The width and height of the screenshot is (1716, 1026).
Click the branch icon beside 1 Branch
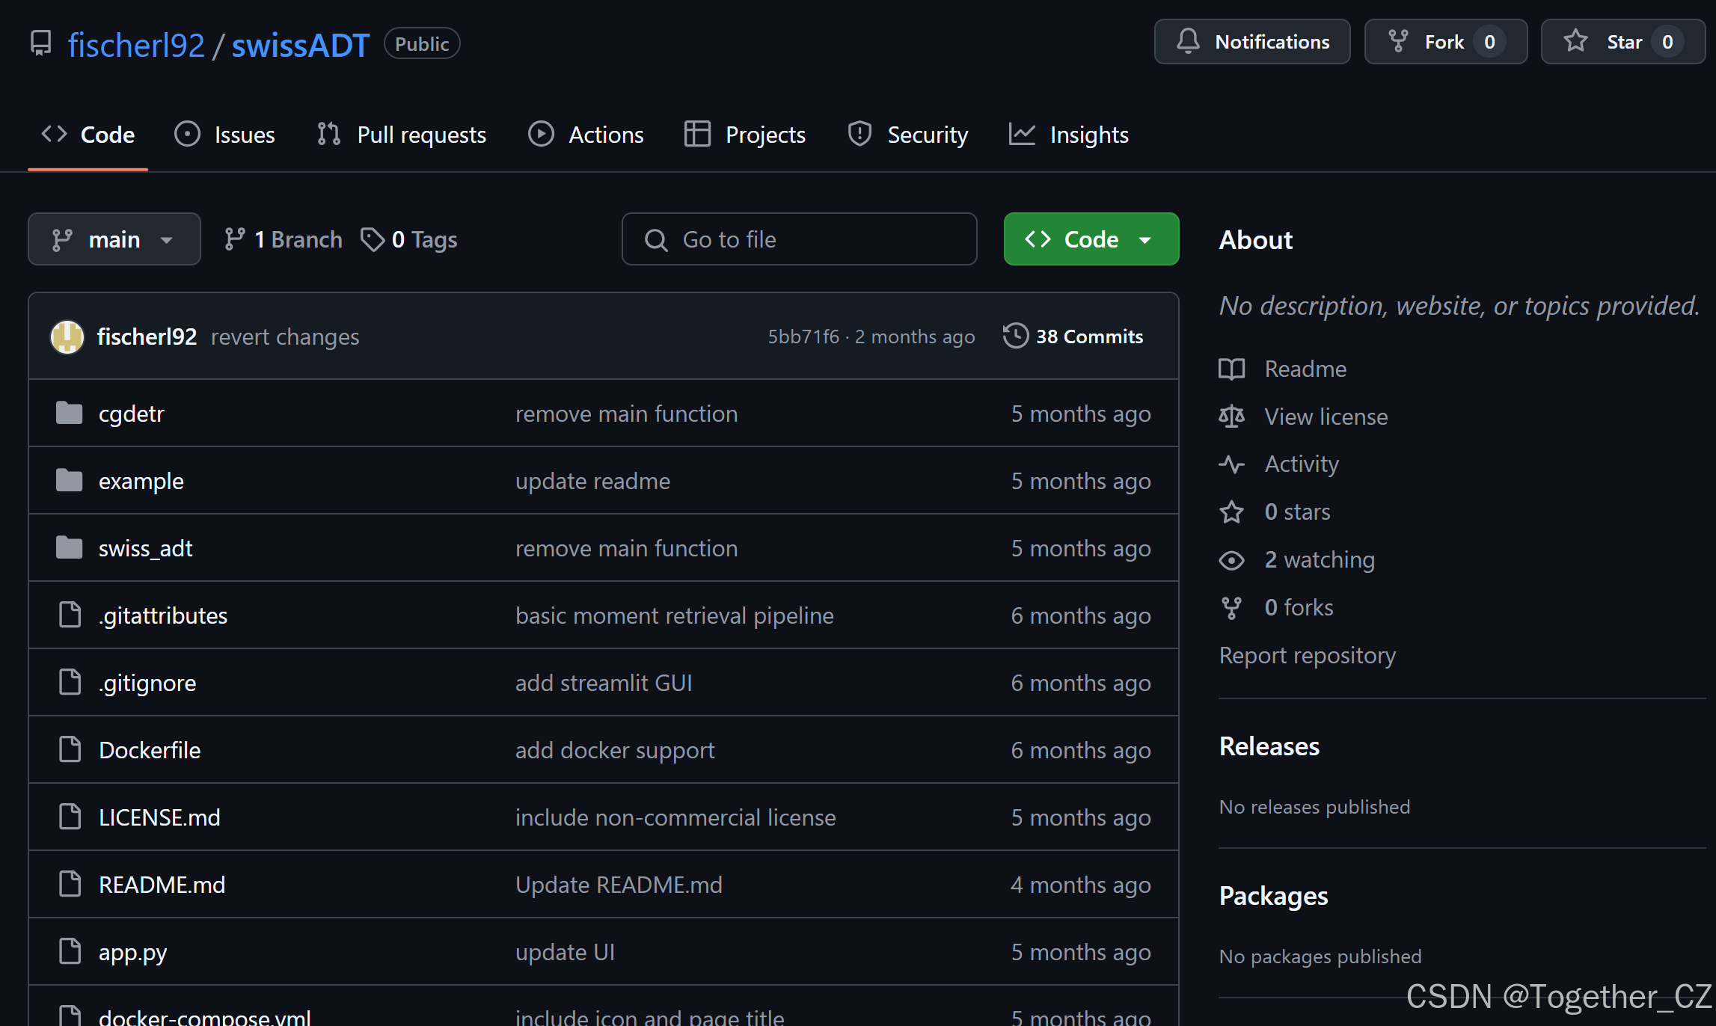click(235, 239)
